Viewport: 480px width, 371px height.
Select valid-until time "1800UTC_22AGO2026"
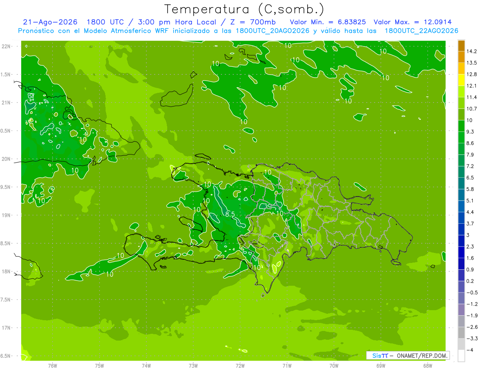point(421,31)
